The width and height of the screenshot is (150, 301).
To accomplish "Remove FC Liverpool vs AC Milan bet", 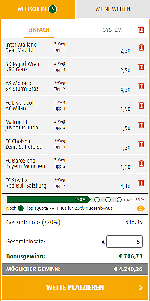I will click(141, 106).
